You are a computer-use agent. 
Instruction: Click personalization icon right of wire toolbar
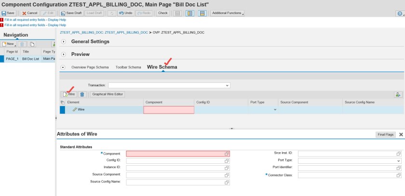click(398, 95)
